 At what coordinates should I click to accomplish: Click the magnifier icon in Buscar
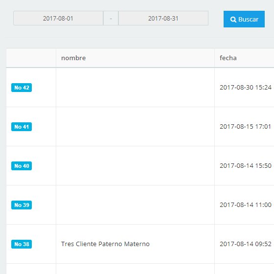[x=233, y=20]
